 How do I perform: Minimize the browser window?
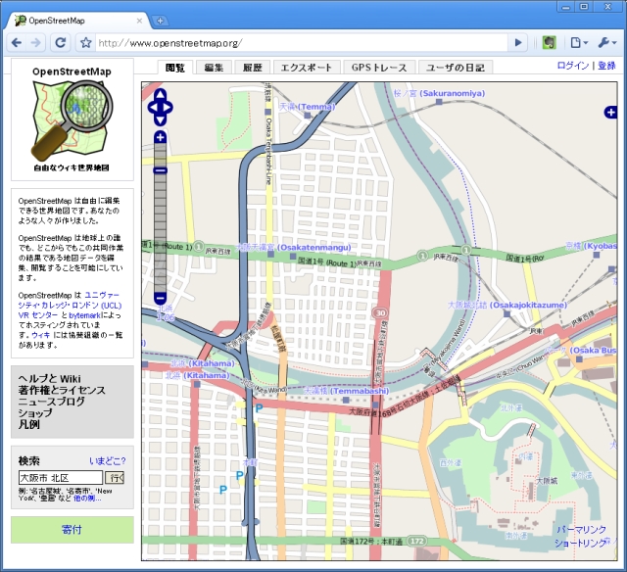(x=566, y=7)
